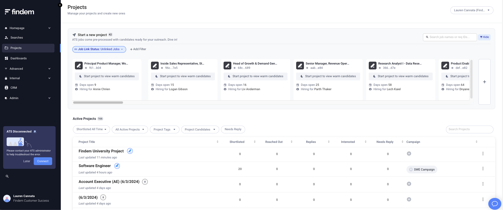Viewport: 503px width, 210px height.
Task: Start project for Principal Product Manager card
Action: (x=107, y=76)
